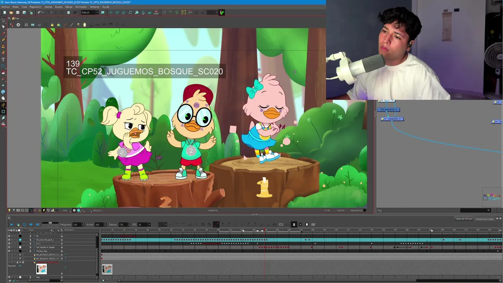Expand the Px_3 layer
The height and width of the screenshot is (283, 503).
(31, 244)
